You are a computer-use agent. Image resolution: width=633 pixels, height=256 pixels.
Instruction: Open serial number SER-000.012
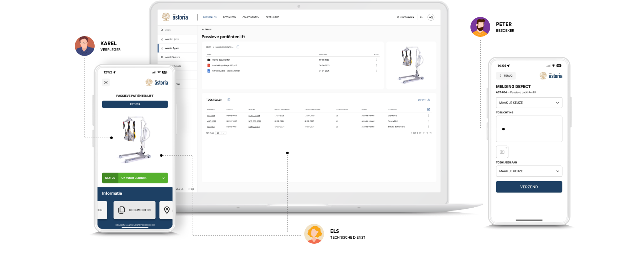[x=254, y=127]
